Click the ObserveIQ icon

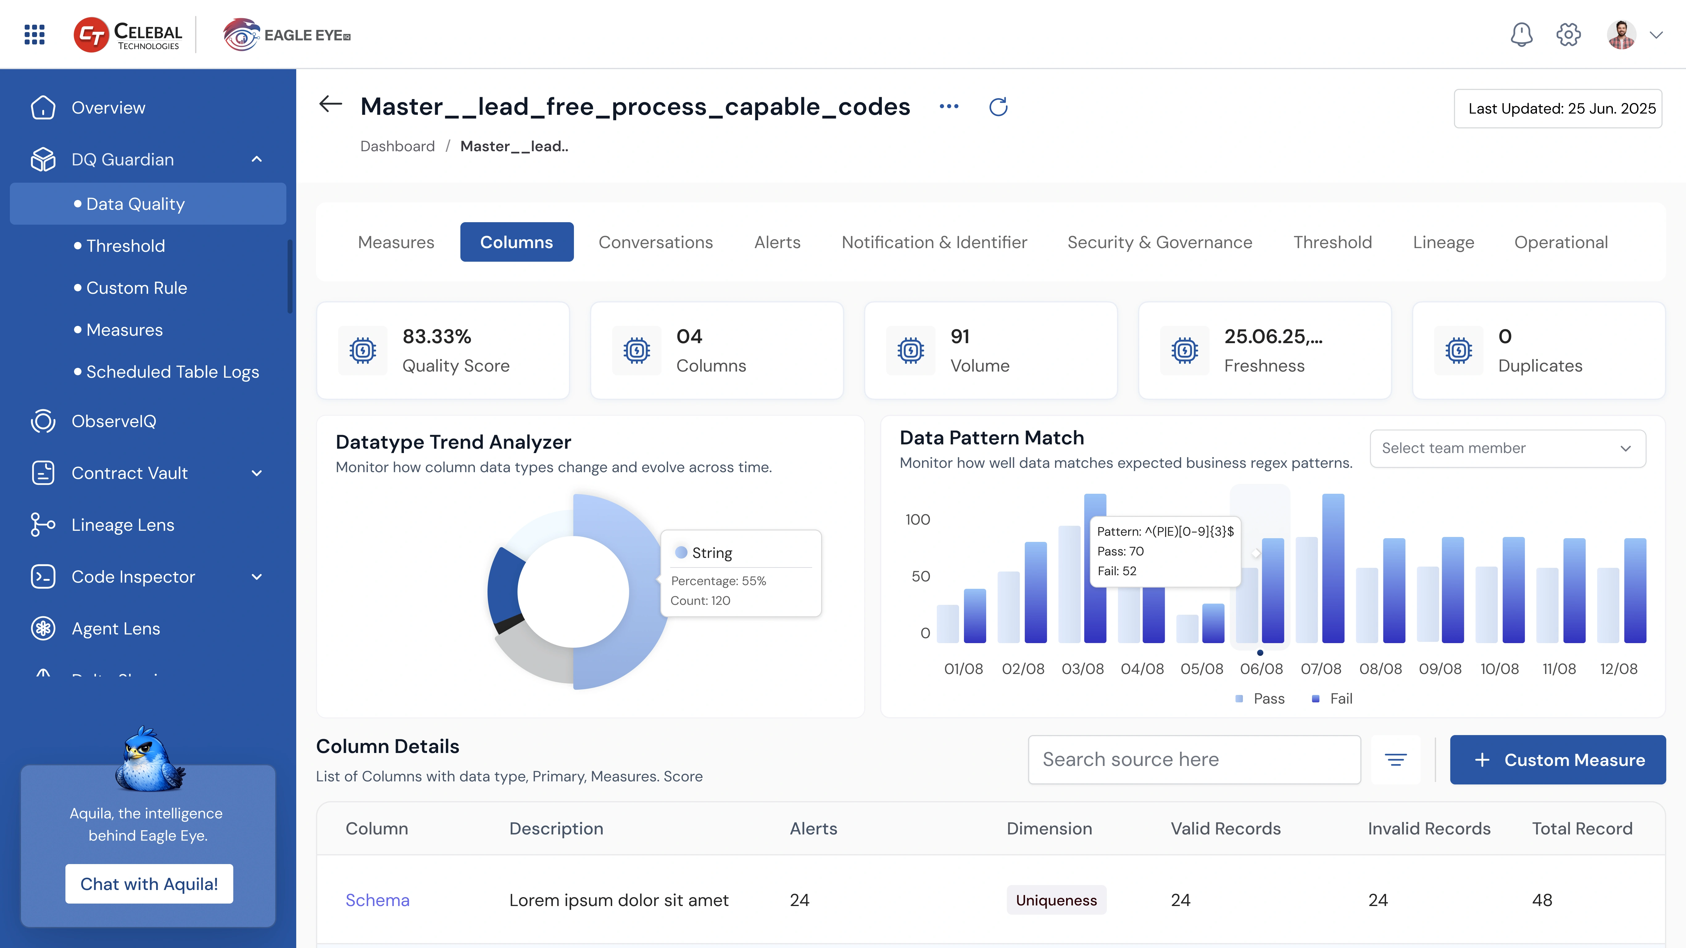pos(43,421)
